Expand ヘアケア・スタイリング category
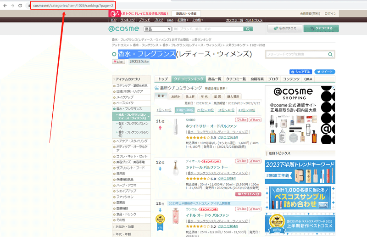 [131, 141]
